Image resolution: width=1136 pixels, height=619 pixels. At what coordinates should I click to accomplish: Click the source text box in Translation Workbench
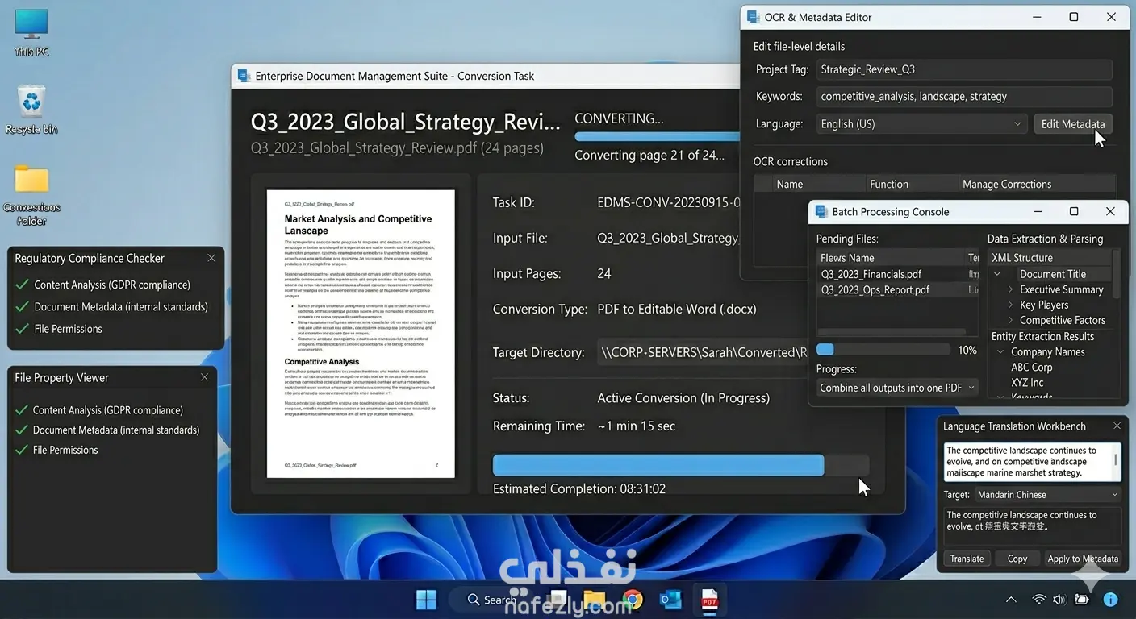click(1032, 462)
